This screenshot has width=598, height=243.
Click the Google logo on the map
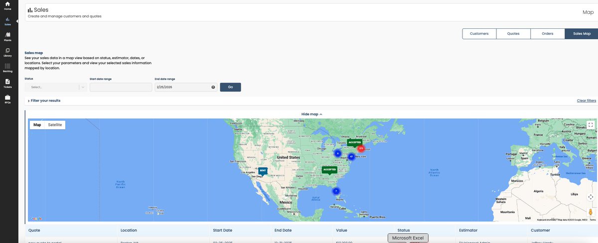tap(35, 219)
